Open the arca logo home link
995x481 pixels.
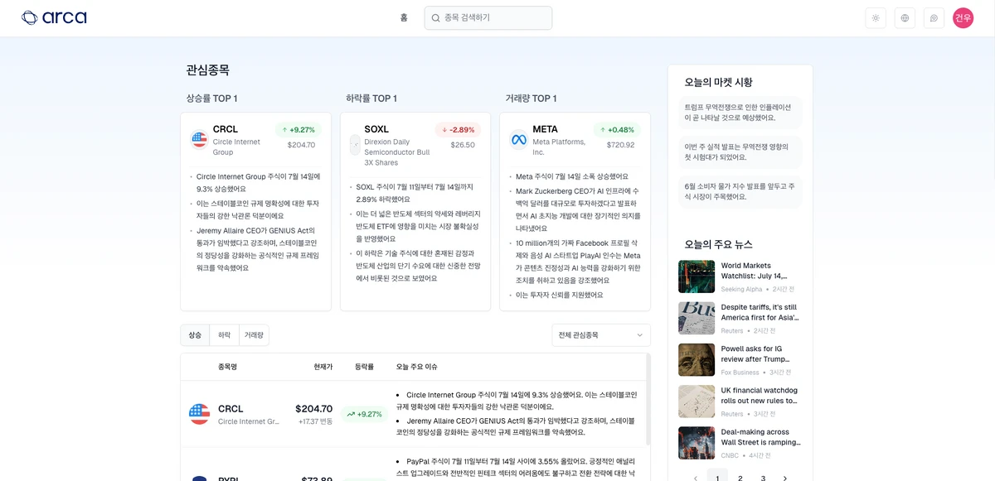click(54, 17)
